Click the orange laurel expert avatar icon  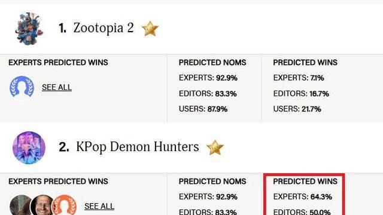tap(64, 205)
